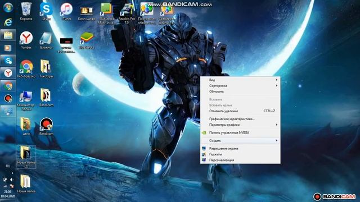360x202 pixels.
Task: Select the BlueStacks desktop shortcut
Action: click(87, 40)
